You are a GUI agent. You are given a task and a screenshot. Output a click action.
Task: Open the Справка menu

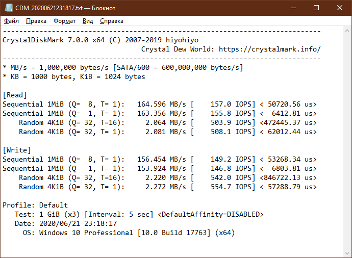click(x=112, y=21)
